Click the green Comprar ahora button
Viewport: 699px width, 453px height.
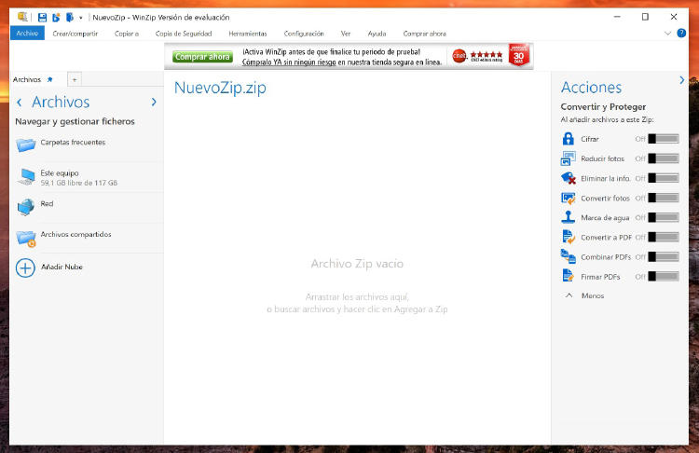click(x=202, y=57)
